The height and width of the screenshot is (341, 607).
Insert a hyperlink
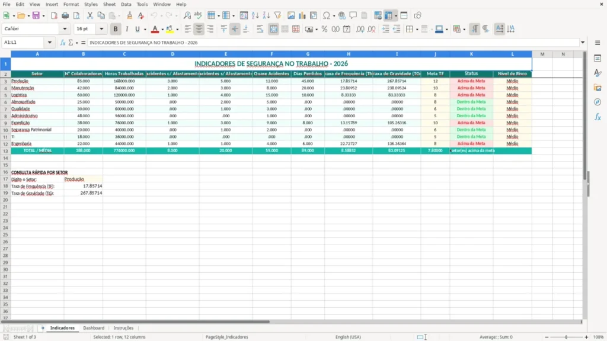click(342, 15)
